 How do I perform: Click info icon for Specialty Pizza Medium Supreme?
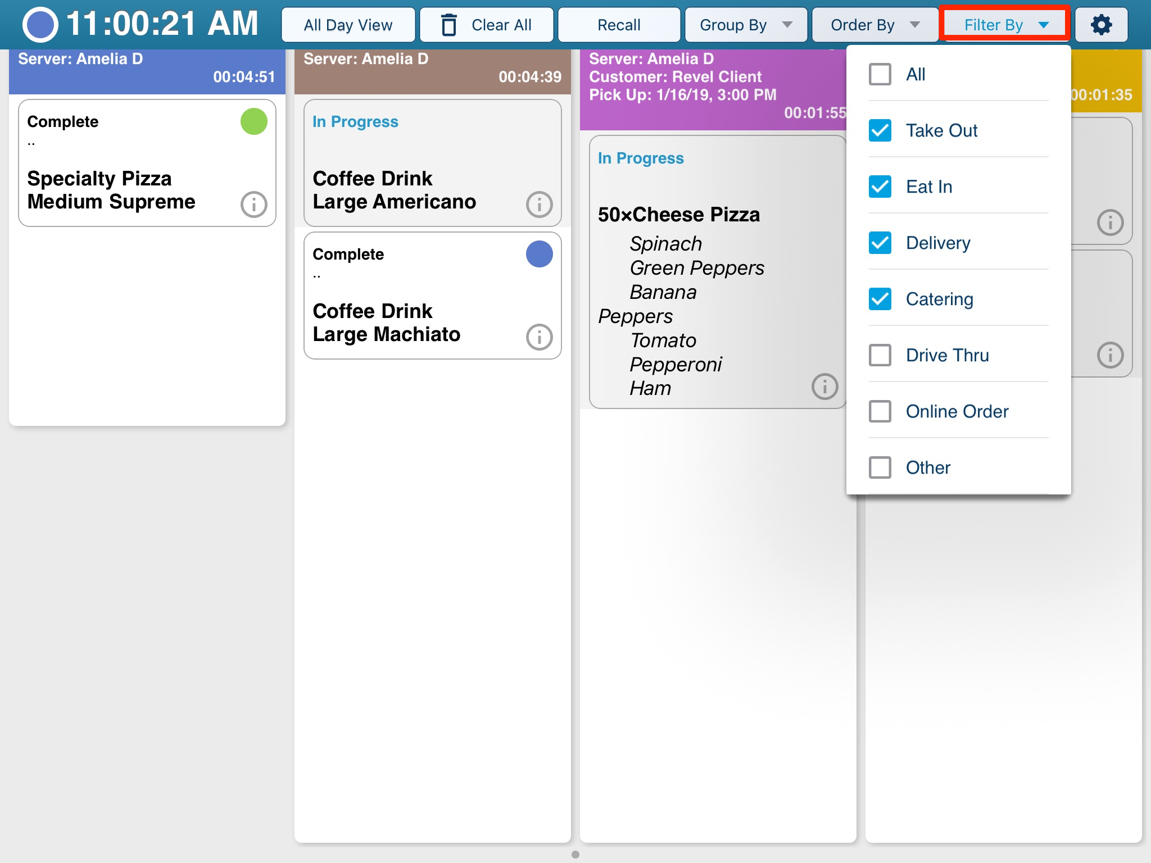253,205
